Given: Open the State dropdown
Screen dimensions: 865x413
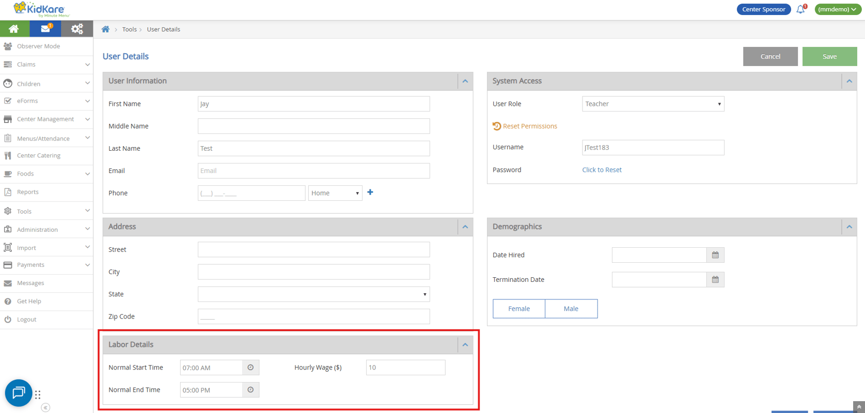Looking at the screenshot, I should coord(313,294).
